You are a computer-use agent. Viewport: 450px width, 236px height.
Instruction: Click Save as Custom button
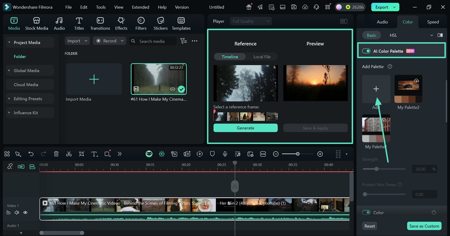424,226
